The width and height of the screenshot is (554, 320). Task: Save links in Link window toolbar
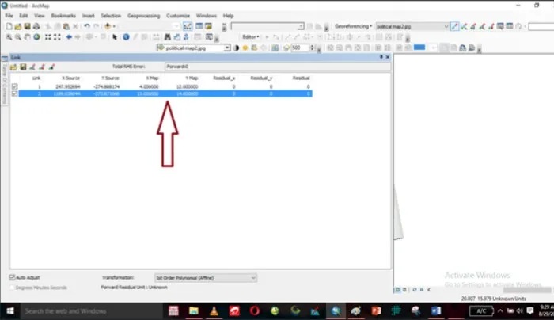tap(23, 67)
